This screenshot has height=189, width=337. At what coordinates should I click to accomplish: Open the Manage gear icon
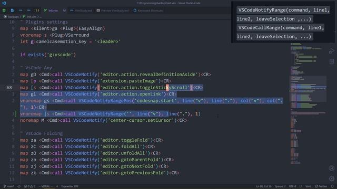(332, 178)
